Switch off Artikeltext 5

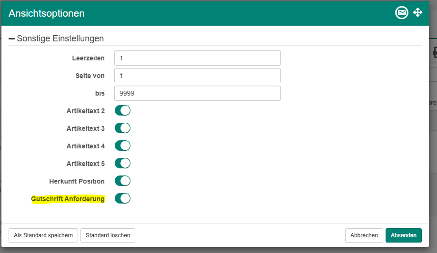tap(122, 164)
